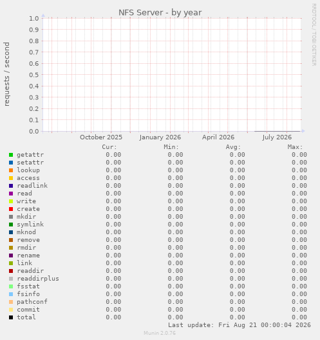Click the black total legend swatch
Screen dimensions: 320x340
click(11, 317)
